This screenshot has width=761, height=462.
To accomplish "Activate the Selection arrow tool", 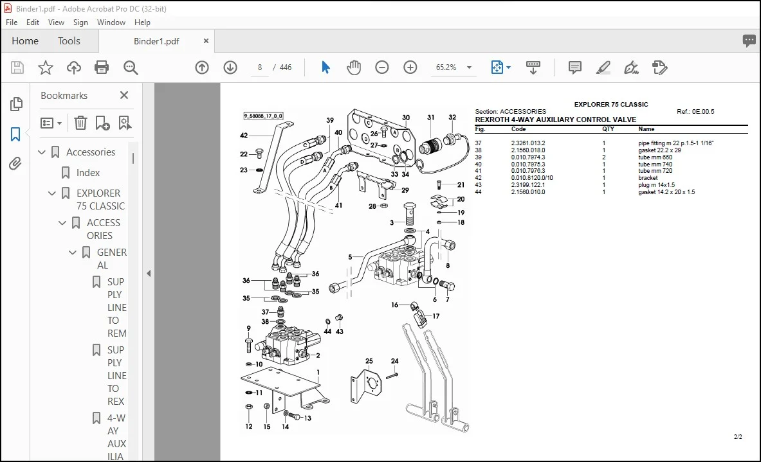I will pos(325,67).
